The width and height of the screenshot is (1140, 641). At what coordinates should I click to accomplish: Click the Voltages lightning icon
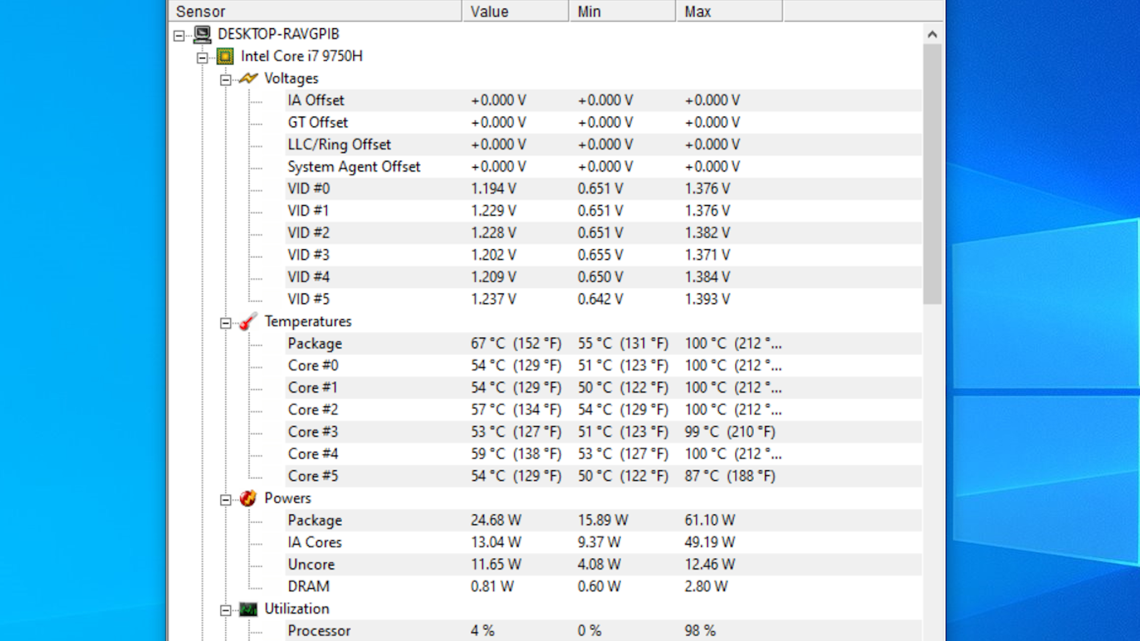coord(248,78)
